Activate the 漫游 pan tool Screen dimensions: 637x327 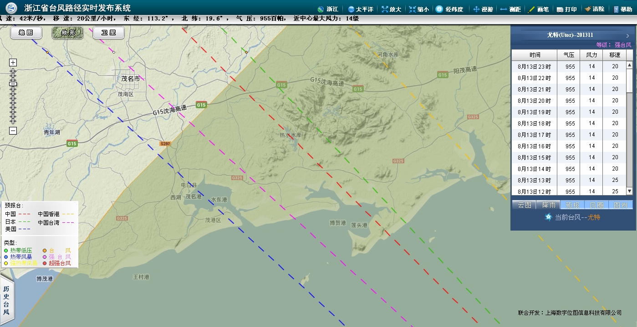[x=483, y=9]
